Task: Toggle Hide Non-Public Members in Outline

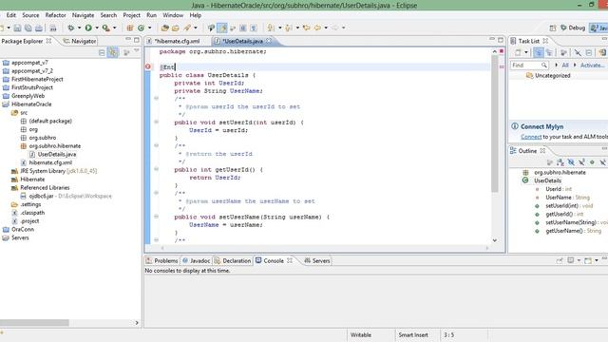Action: click(592, 162)
